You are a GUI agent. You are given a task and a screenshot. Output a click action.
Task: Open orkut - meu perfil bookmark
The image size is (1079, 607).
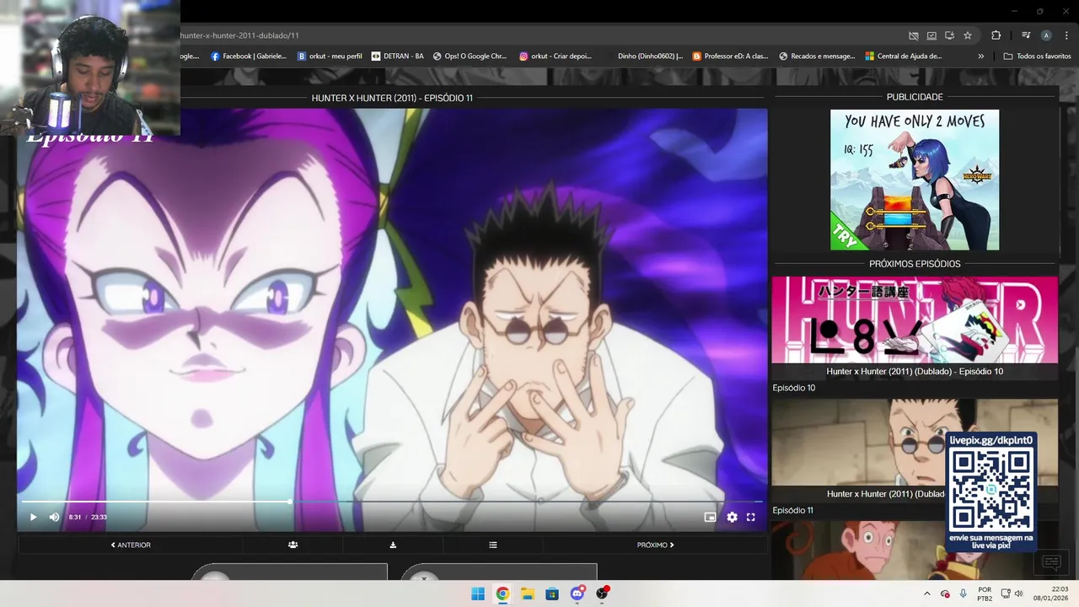pos(330,56)
